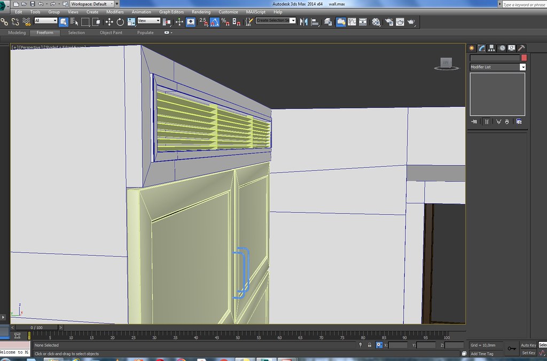This screenshot has height=361, width=547.
Task: Select by Name list icon
Action: 74,22
